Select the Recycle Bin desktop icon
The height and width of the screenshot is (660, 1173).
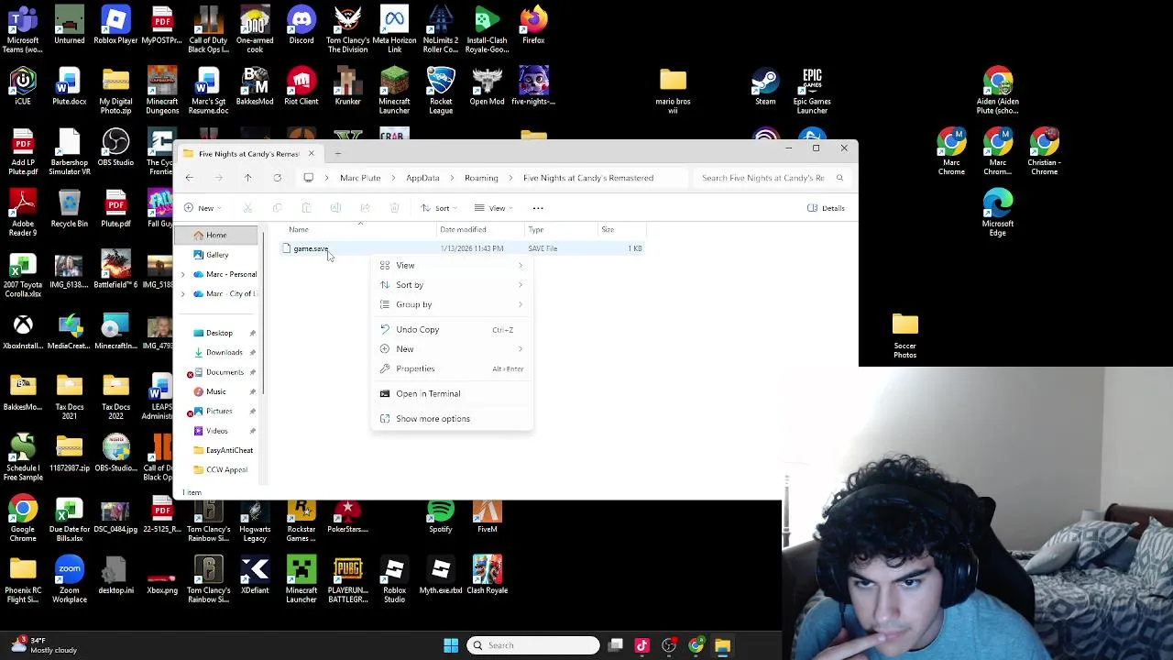[x=70, y=208]
